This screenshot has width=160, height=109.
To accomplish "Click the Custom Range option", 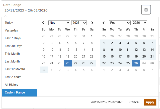I will [x=15, y=92].
